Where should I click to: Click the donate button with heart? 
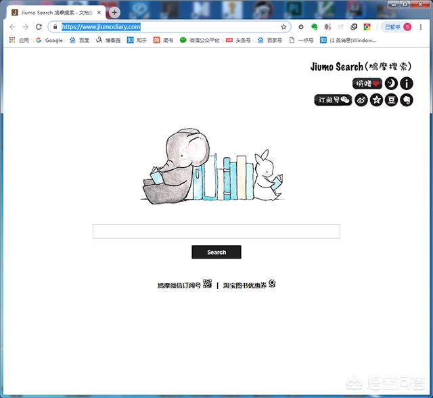coord(367,83)
